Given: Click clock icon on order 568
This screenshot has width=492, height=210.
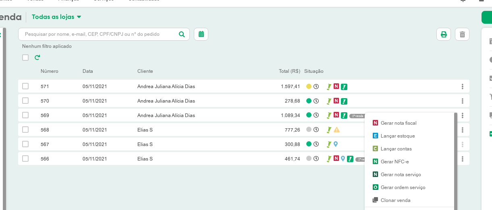Looking at the screenshot, I should coord(316,130).
